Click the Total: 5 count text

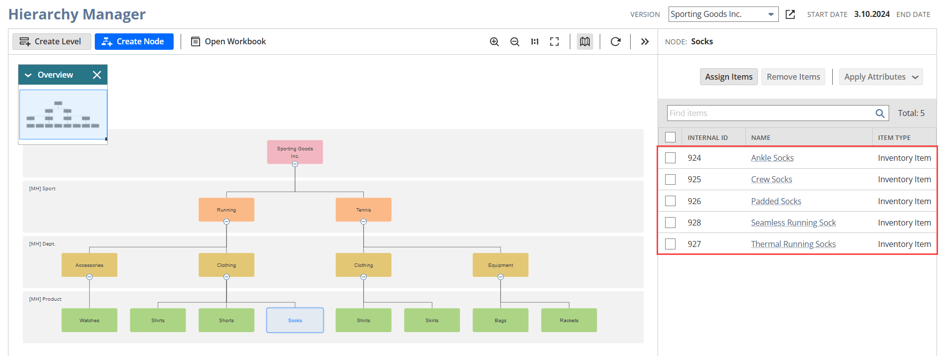tap(911, 114)
